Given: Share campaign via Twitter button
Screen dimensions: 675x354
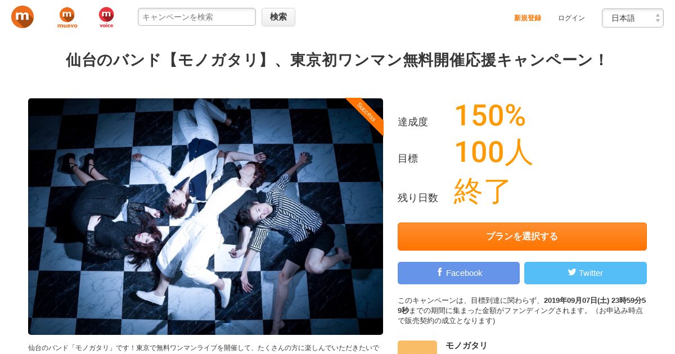Looking at the screenshot, I should pos(586,273).
